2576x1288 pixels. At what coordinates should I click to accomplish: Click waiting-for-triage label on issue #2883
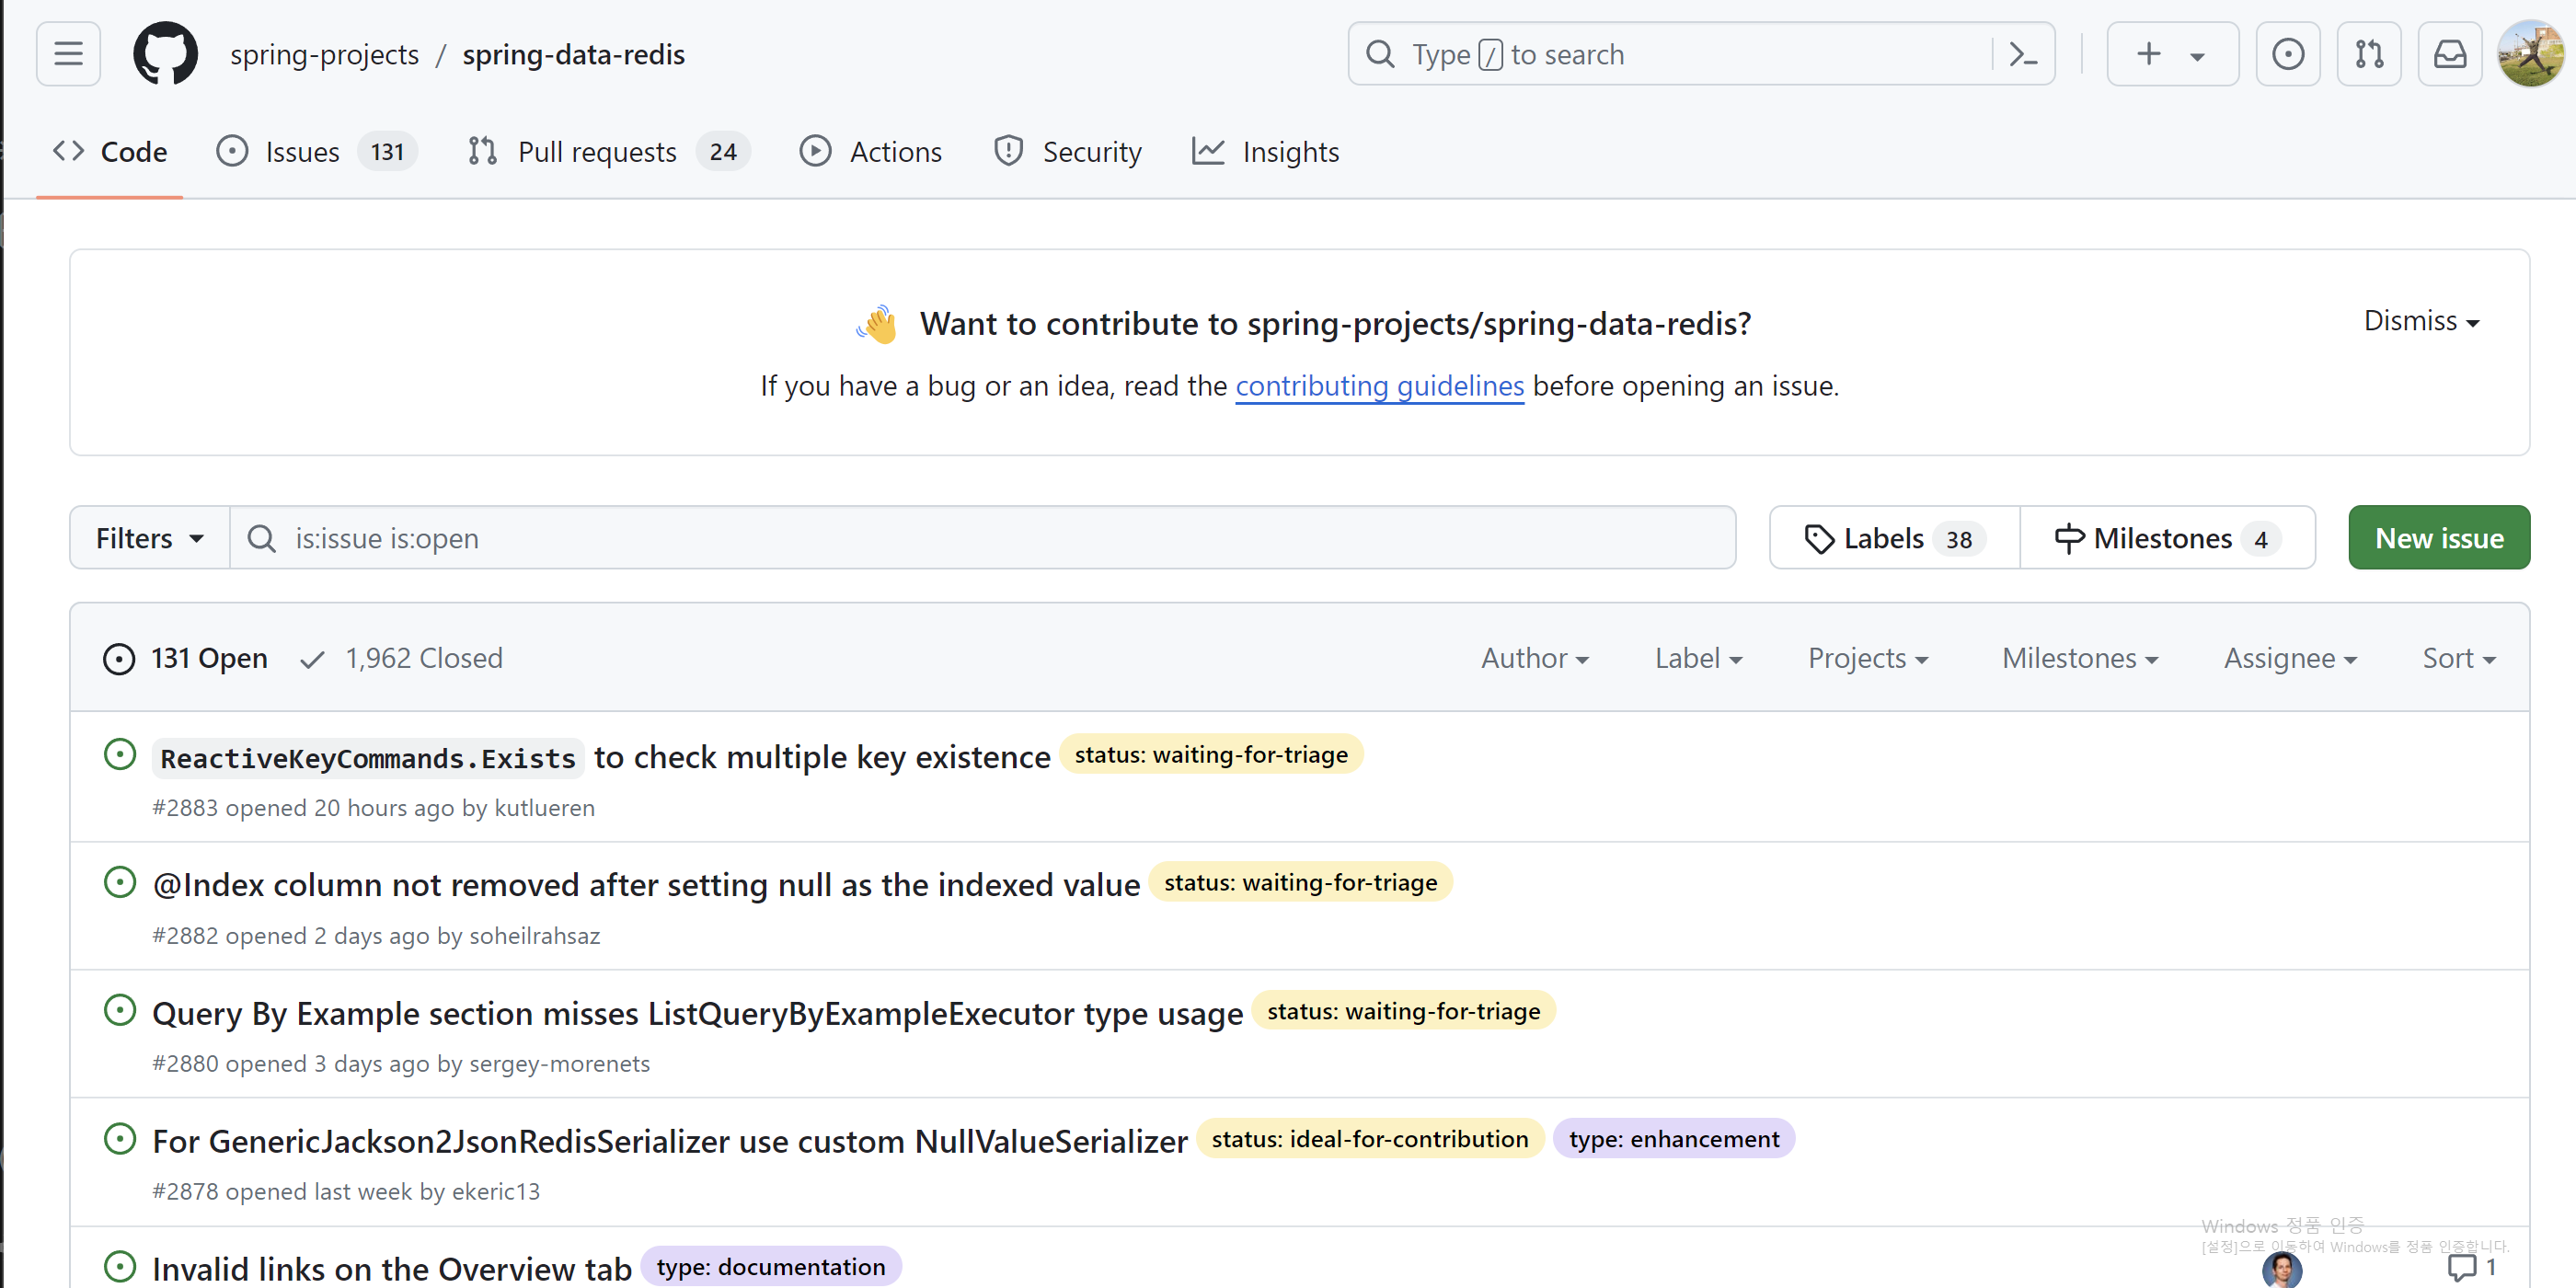click(1211, 755)
